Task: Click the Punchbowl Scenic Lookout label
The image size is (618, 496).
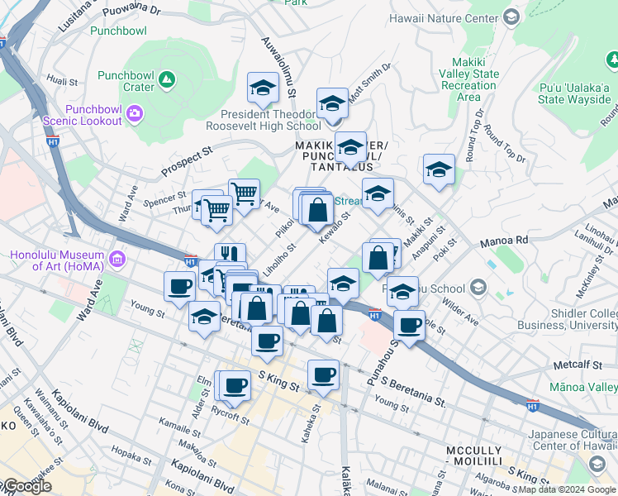Action: tap(83, 115)
